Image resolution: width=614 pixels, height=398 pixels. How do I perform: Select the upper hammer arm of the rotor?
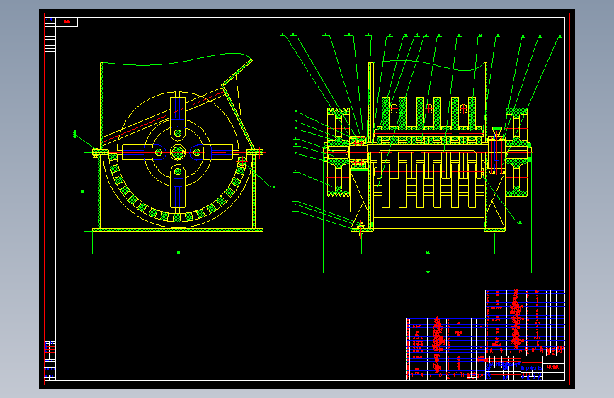[x=178, y=119]
